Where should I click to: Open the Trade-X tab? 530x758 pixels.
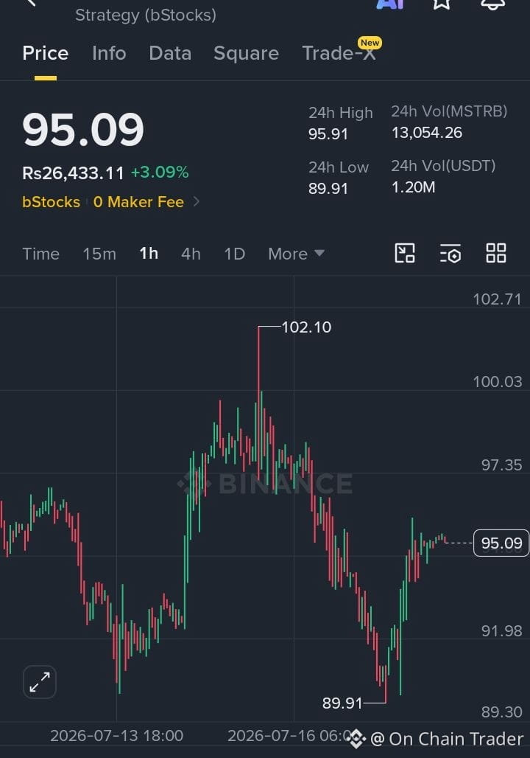339,53
